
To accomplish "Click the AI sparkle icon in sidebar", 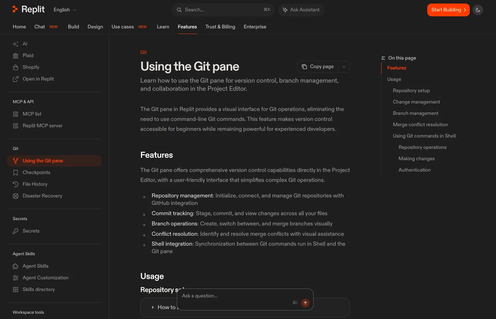I will click(16, 44).
